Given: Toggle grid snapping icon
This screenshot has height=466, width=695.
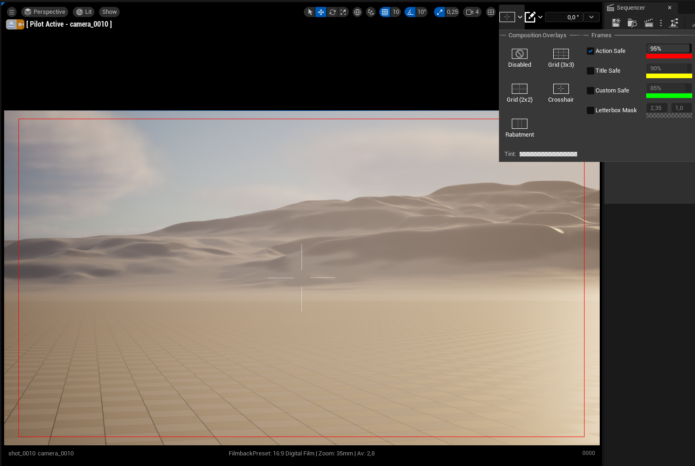Looking at the screenshot, I should tap(385, 12).
